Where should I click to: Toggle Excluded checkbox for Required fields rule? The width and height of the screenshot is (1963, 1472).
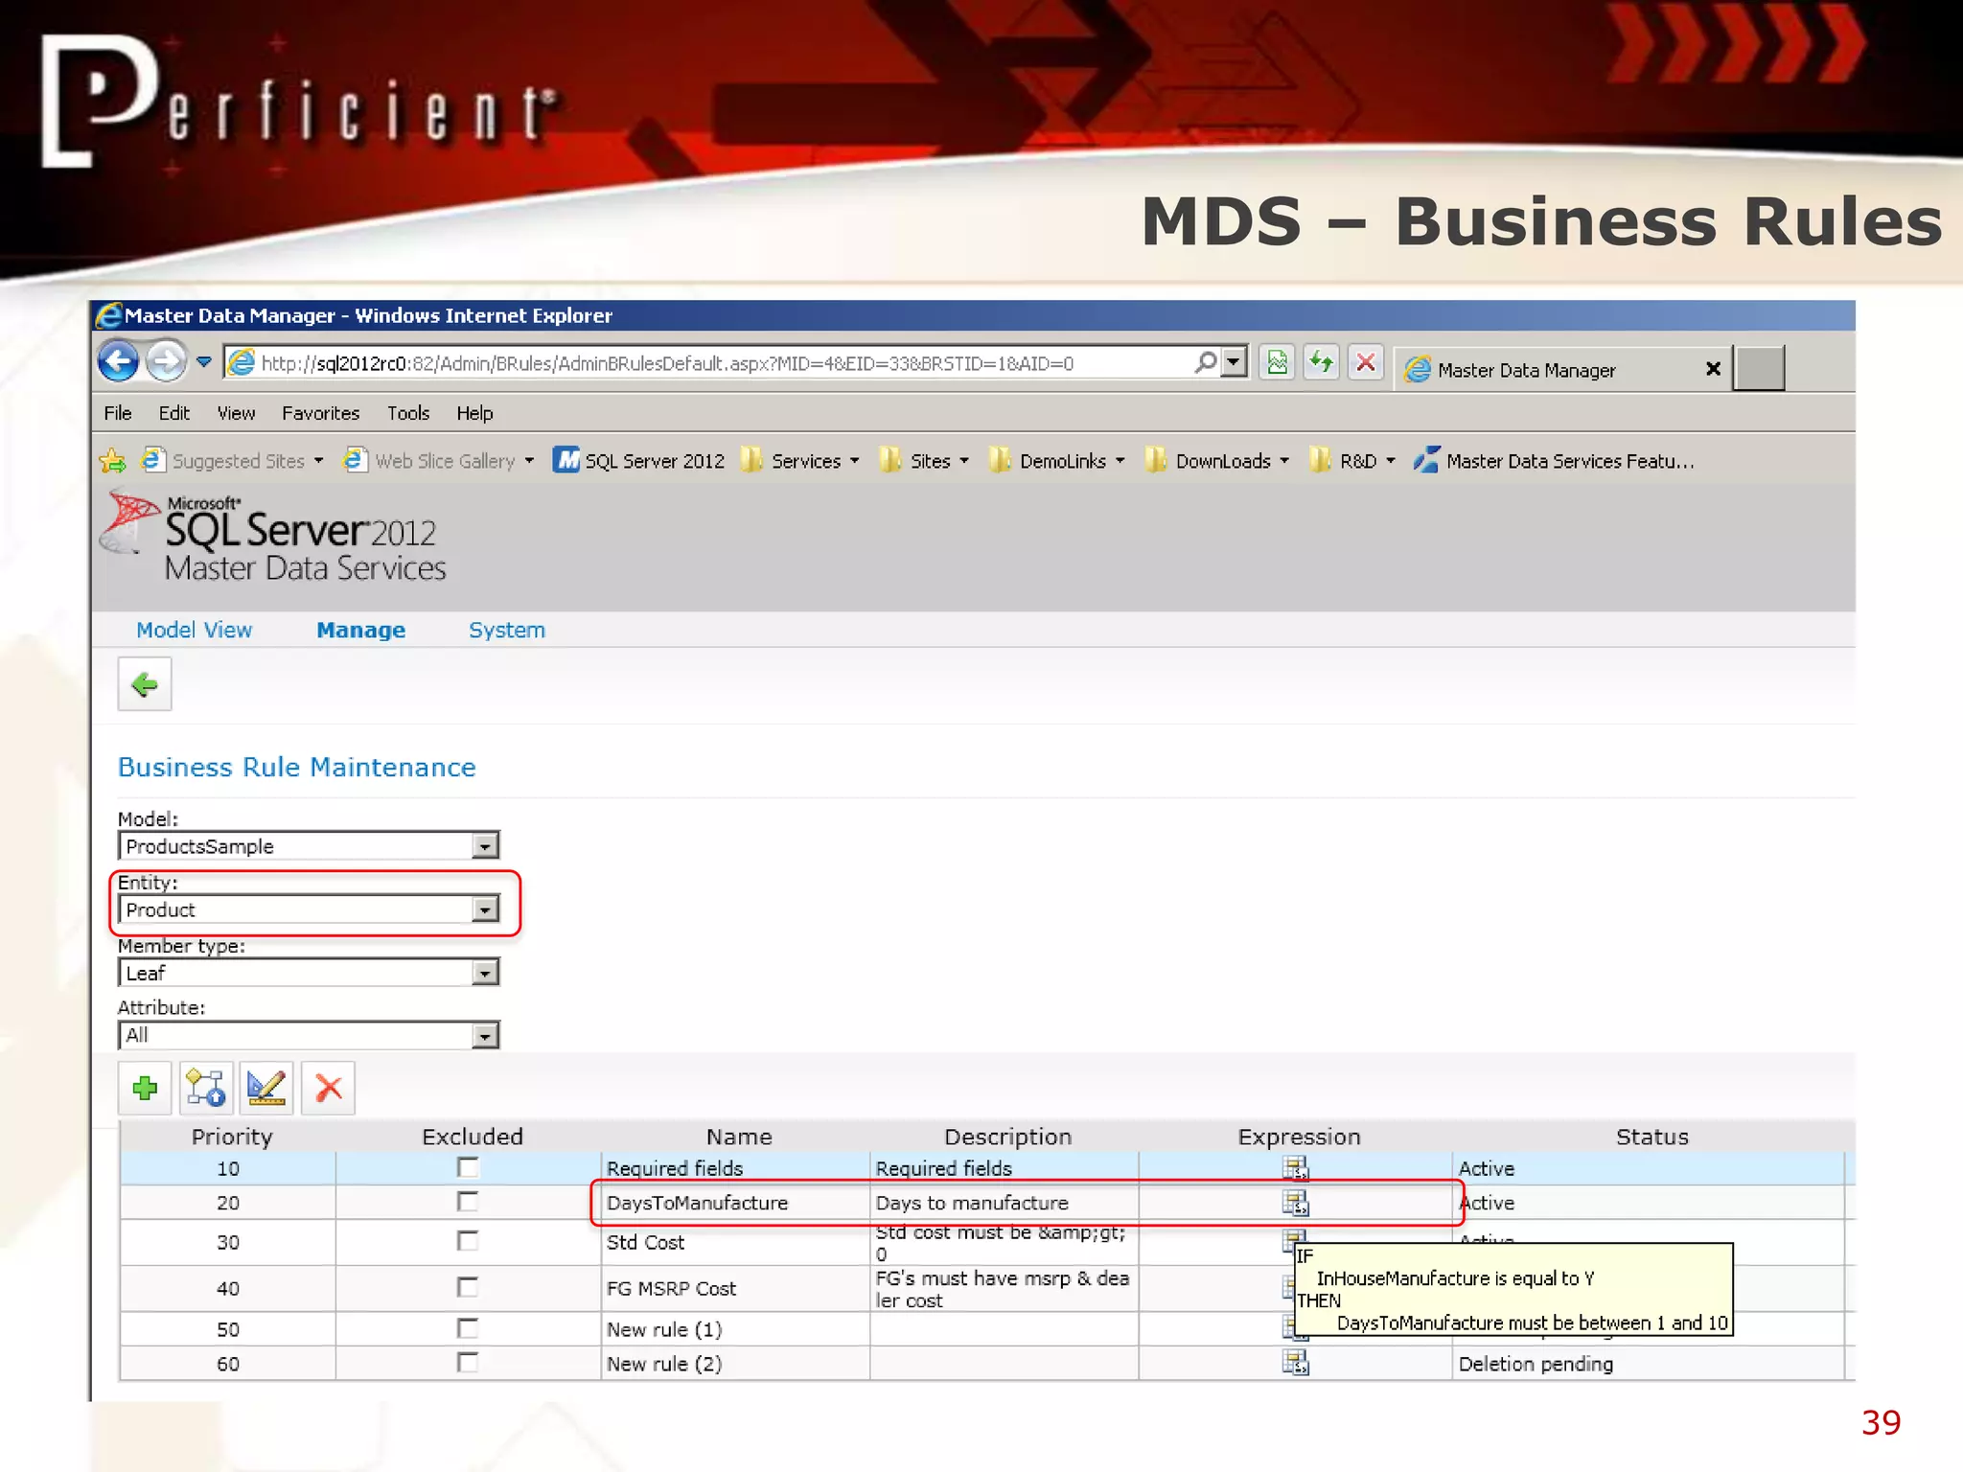click(468, 1167)
